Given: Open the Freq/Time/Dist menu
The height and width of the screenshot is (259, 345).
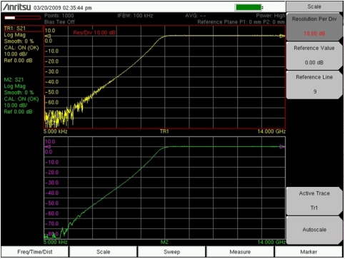Looking at the screenshot, I should 35,252.
